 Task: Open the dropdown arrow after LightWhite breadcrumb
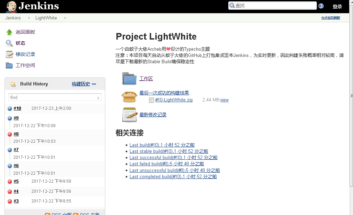tap(65, 18)
